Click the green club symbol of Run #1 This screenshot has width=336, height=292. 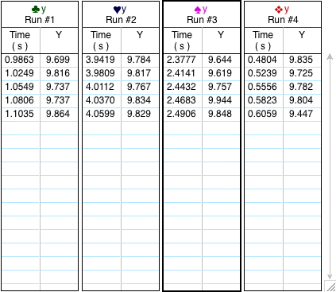(x=36, y=10)
